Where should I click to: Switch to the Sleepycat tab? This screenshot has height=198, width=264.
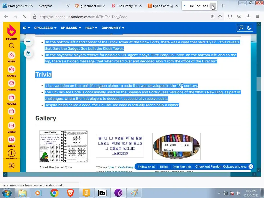point(53,6)
